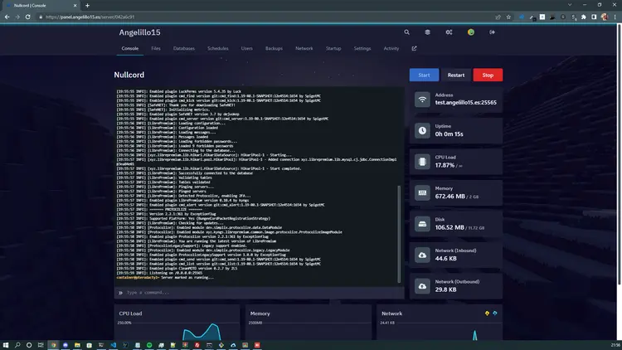Open the Backups tab
622x350 pixels.
tap(274, 48)
